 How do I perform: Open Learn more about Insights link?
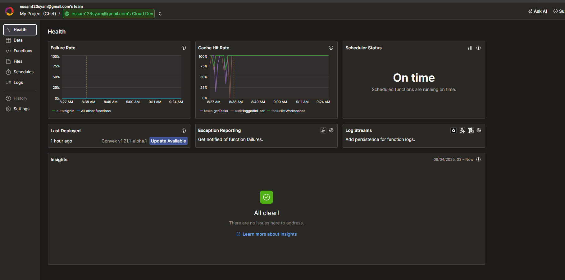tap(269, 234)
